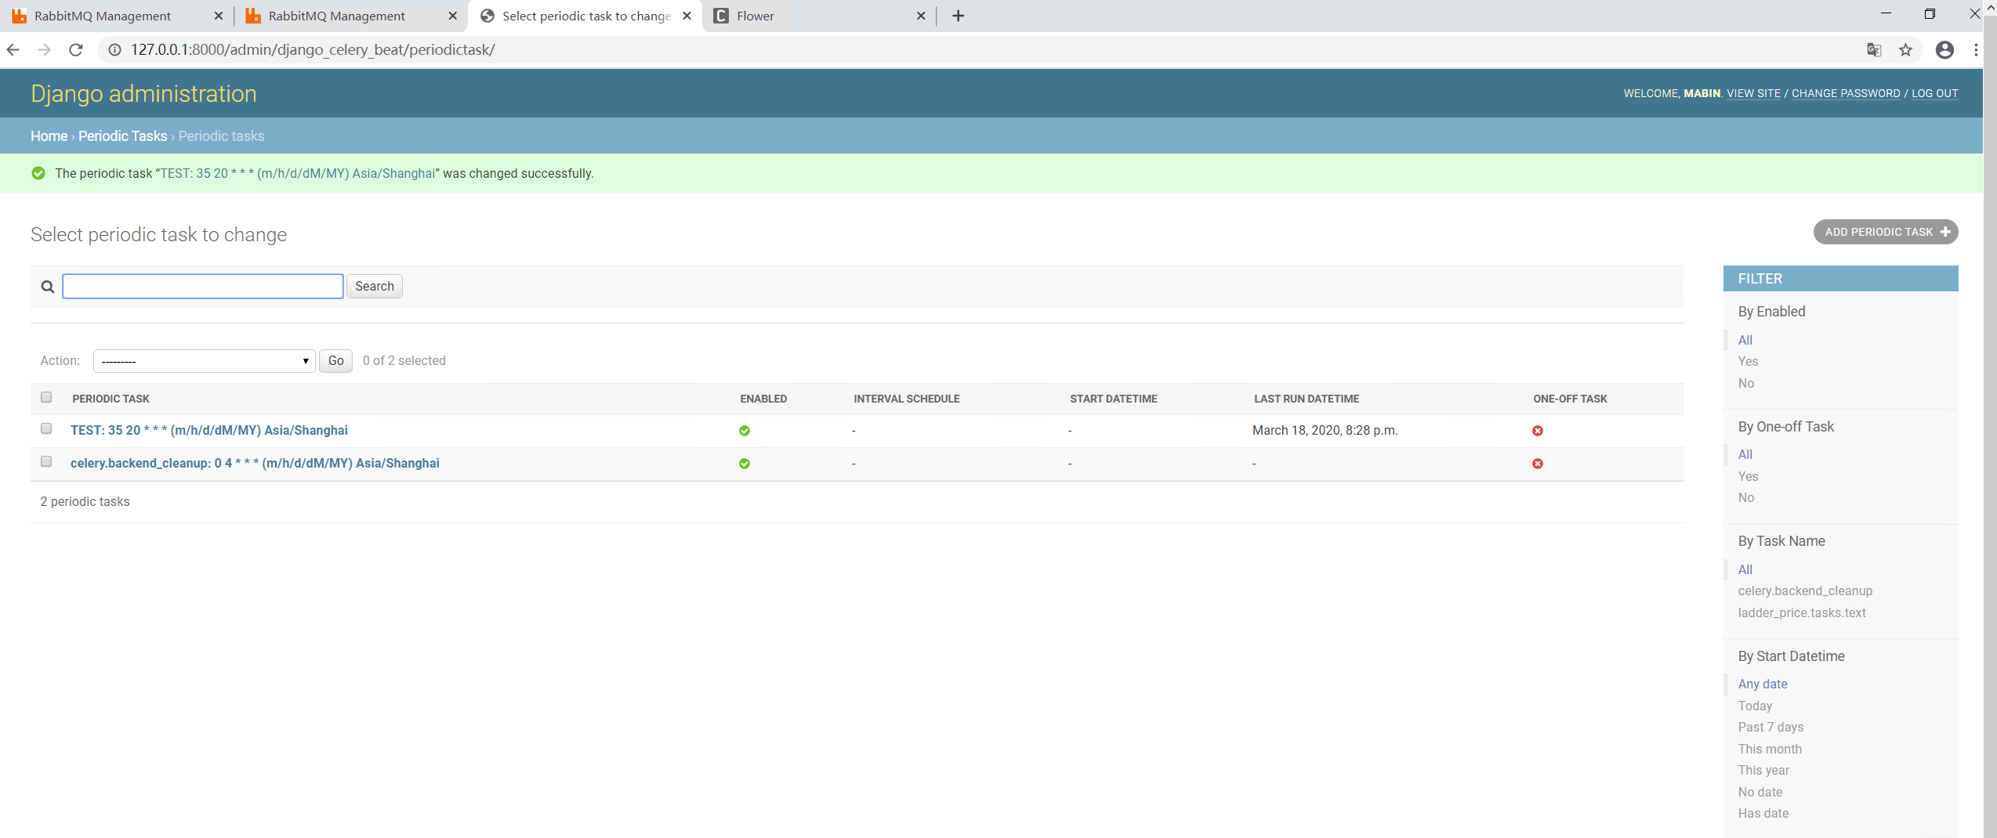
Task: Filter By Enabled: All
Action: (x=1745, y=340)
